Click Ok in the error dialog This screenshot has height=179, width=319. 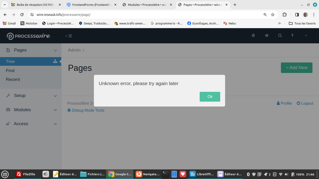coord(210,97)
